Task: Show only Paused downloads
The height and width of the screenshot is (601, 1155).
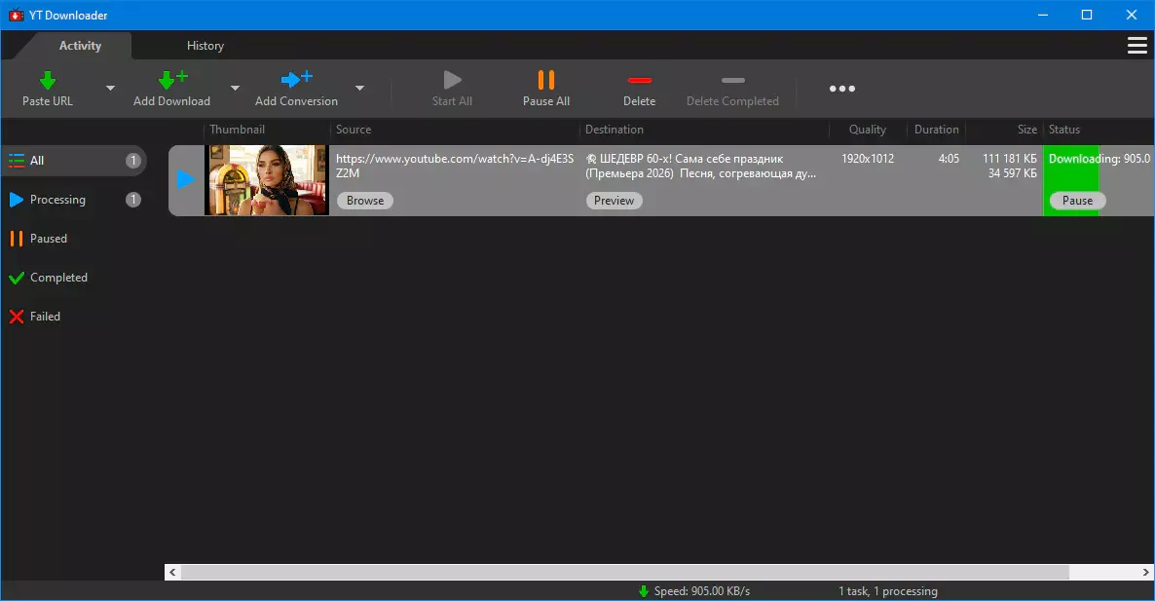Action: [48, 239]
